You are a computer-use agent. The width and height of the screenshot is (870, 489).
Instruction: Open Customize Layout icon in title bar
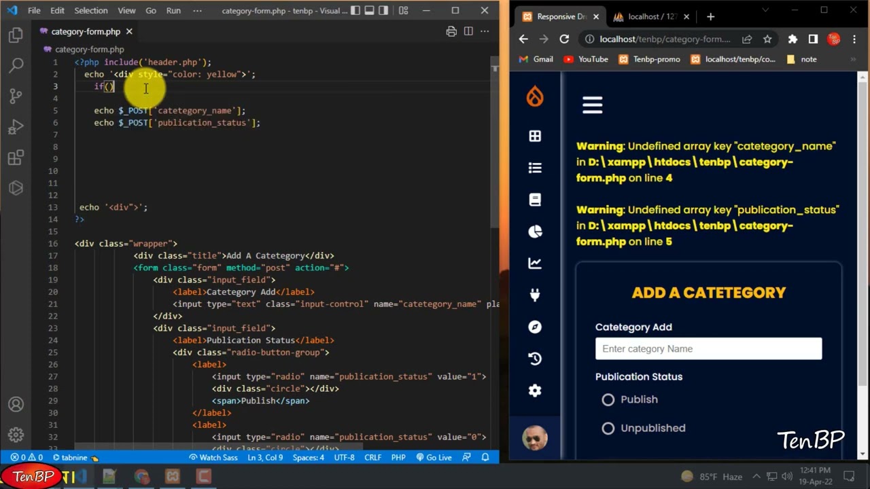(x=403, y=11)
